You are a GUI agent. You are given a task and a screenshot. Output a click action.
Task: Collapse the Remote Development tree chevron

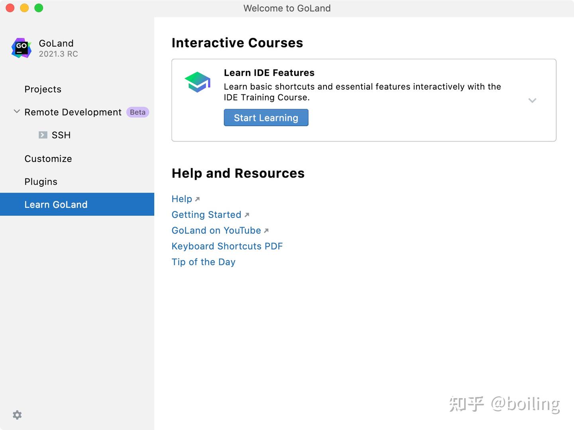[17, 111]
